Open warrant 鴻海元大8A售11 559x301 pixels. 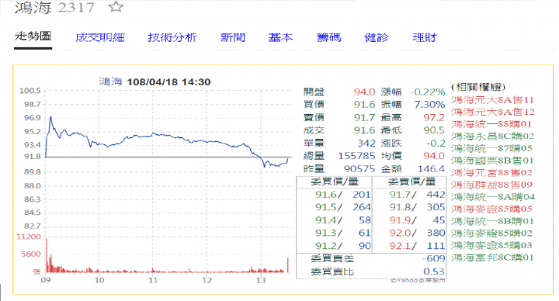tap(492, 100)
